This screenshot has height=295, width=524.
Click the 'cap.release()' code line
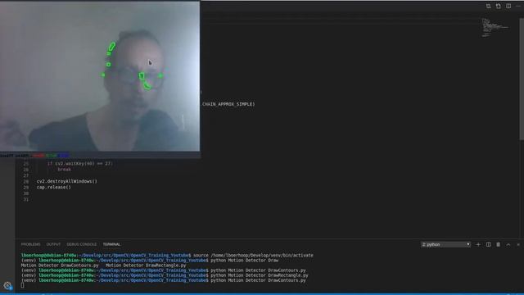tap(54, 188)
